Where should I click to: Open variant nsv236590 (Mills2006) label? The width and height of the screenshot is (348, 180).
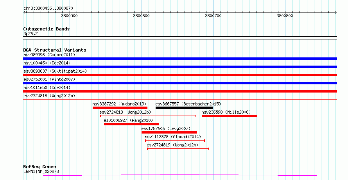[226, 112]
